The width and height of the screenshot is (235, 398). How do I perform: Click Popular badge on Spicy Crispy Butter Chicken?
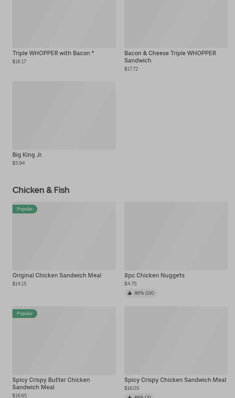tap(25, 314)
